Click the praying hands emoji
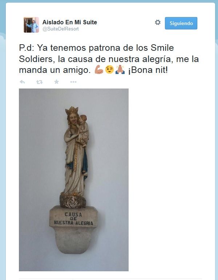The width and height of the screenshot is (218, 280). click(x=120, y=70)
